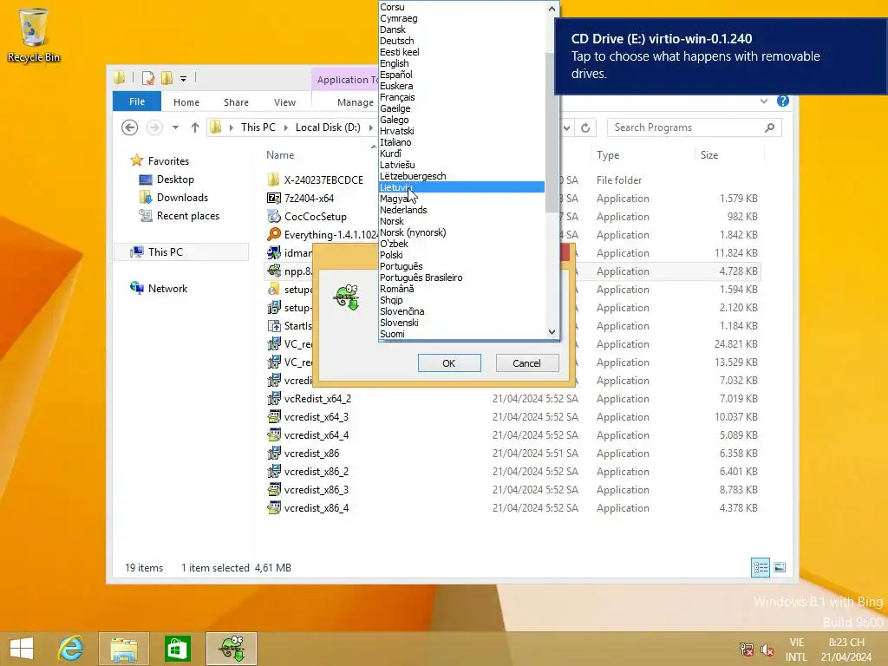
Task: Click the language list scrollbar thumb
Action: pyautogui.click(x=552, y=133)
